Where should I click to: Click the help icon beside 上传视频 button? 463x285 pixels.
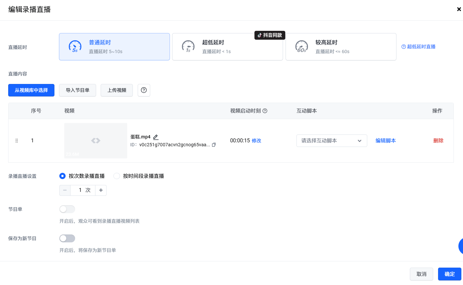pyautogui.click(x=144, y=90)
